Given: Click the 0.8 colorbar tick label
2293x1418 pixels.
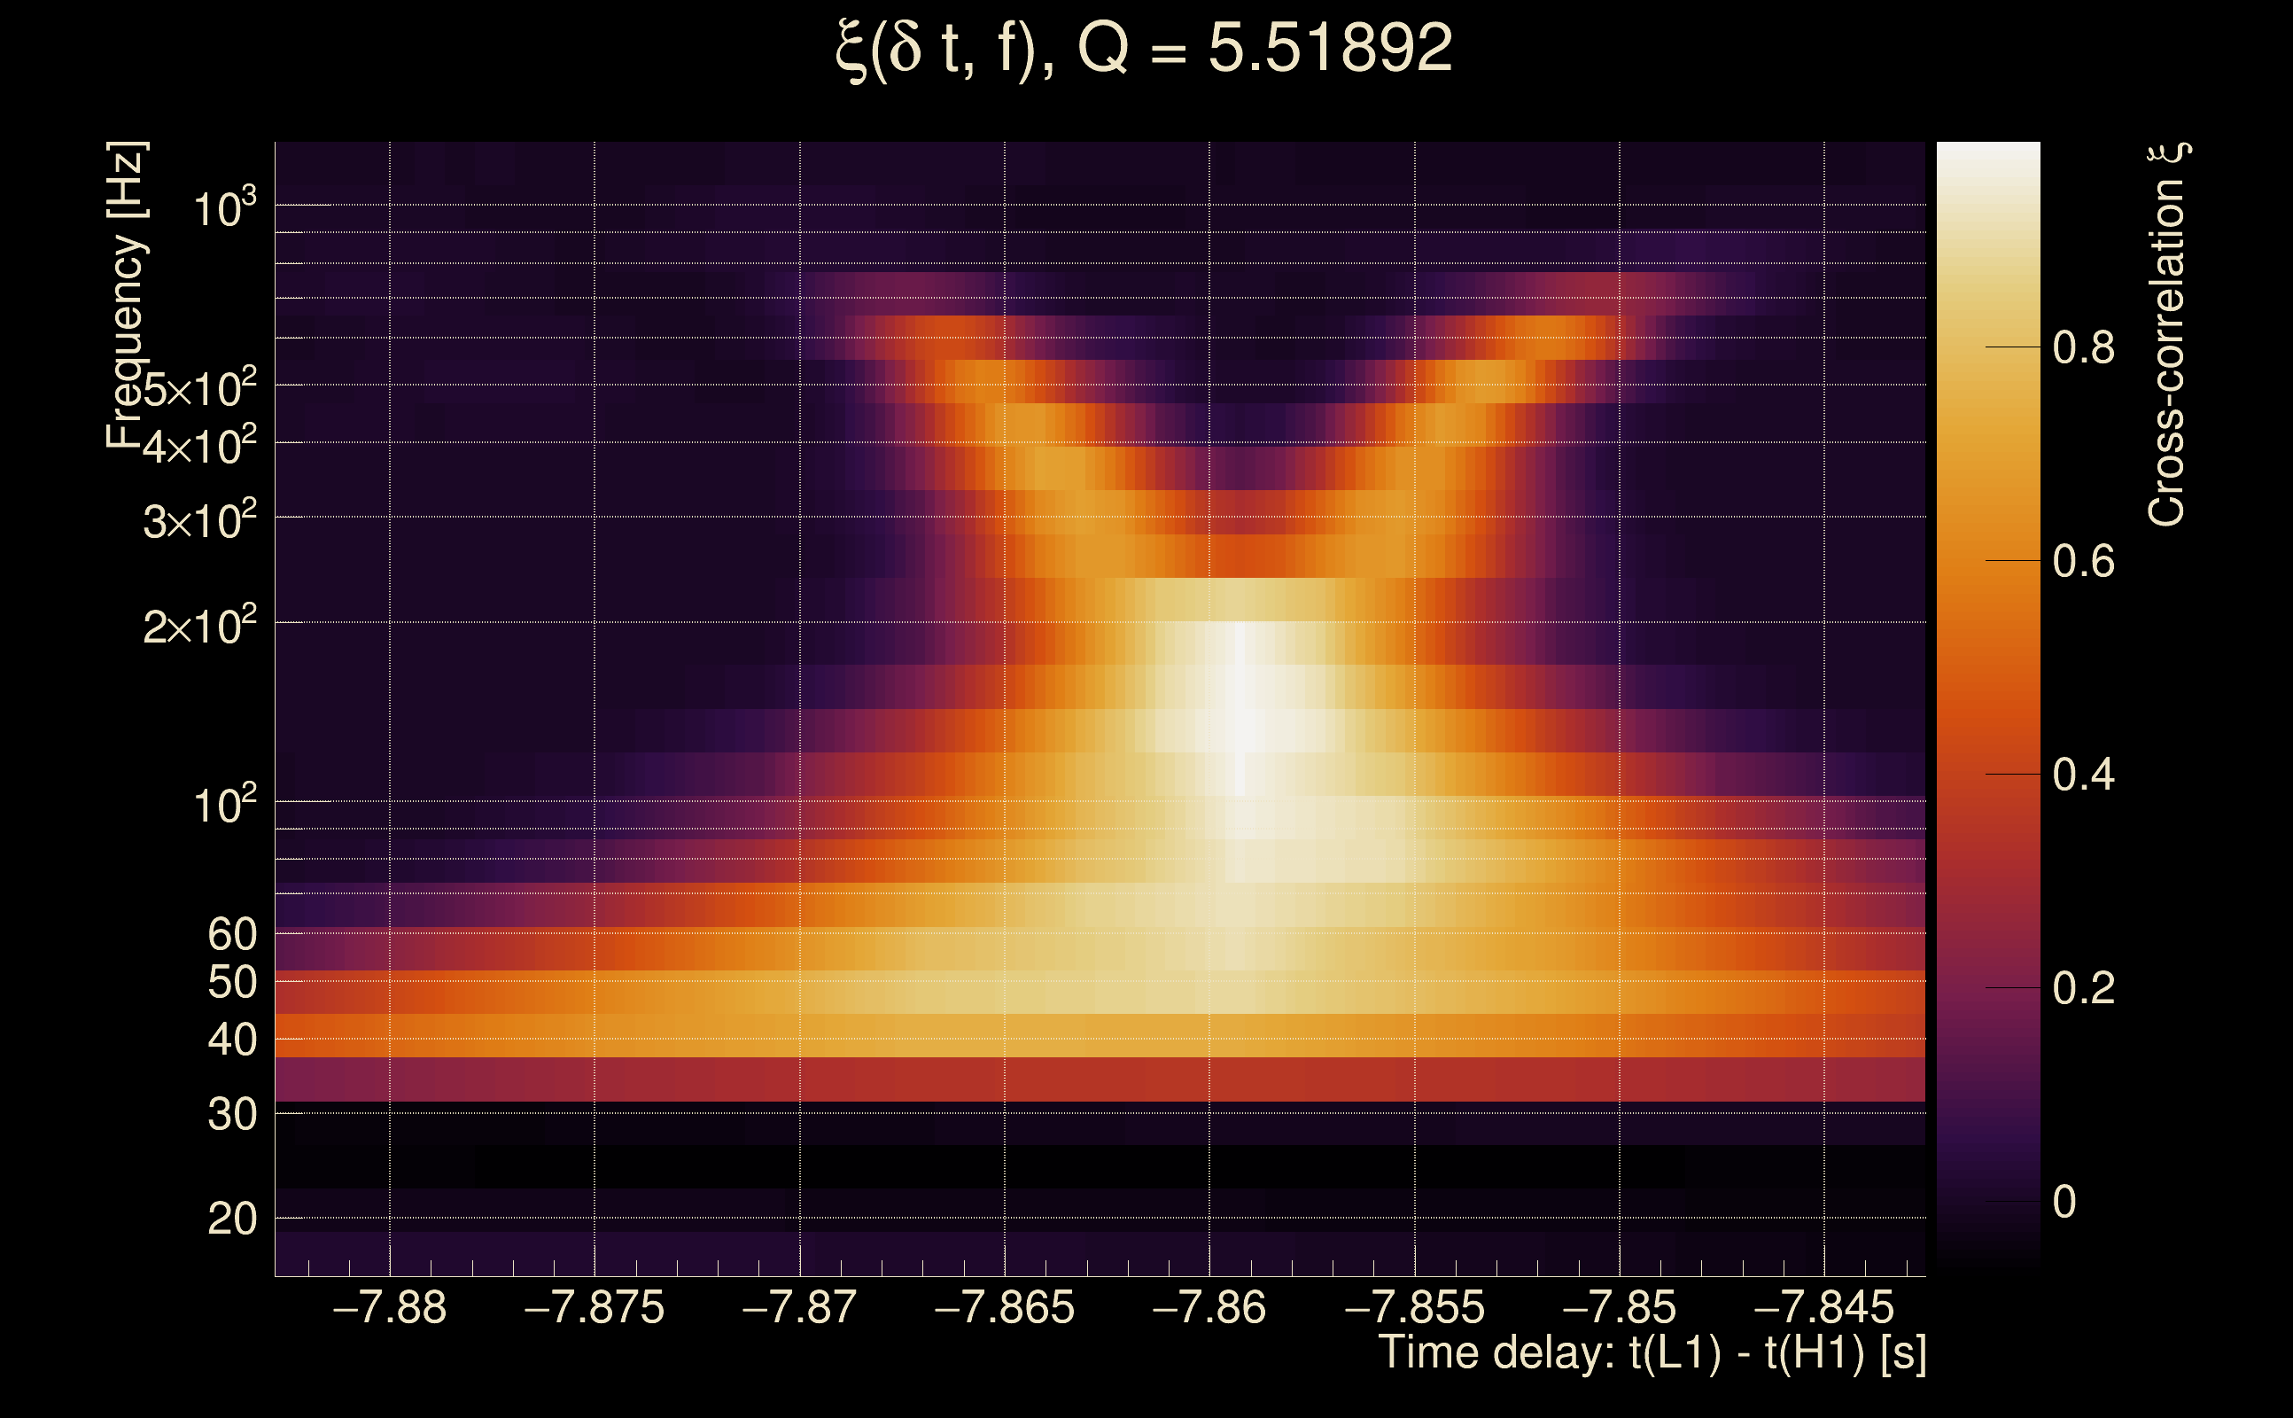Looking at the screenshot, I should coord(2083,348).
